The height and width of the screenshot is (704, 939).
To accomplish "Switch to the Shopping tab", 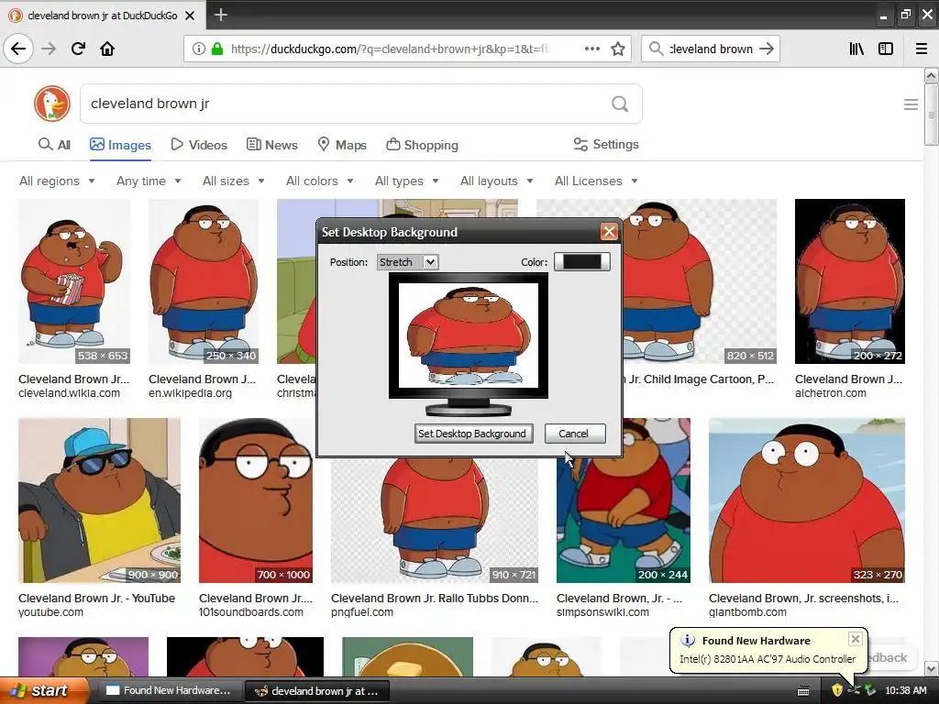I will (422, 145).
